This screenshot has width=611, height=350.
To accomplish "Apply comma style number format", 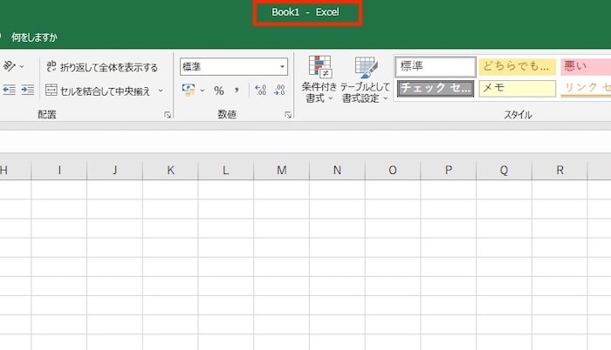I will pos(237,91).
